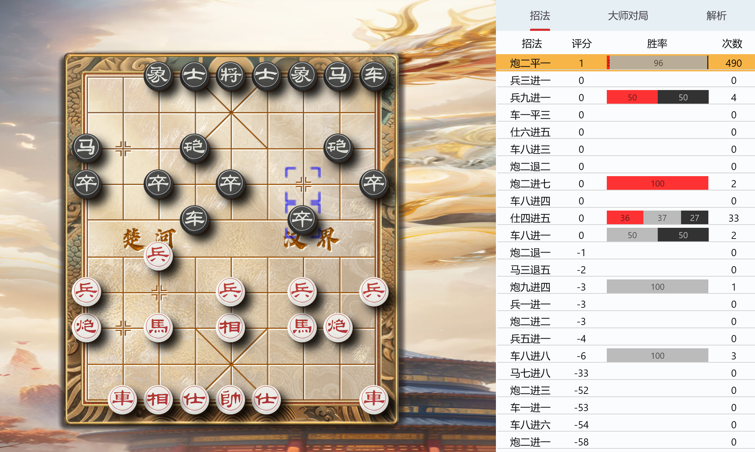Choose the move 仕四进五 in the list
The image size is (755, 452).
625,218
